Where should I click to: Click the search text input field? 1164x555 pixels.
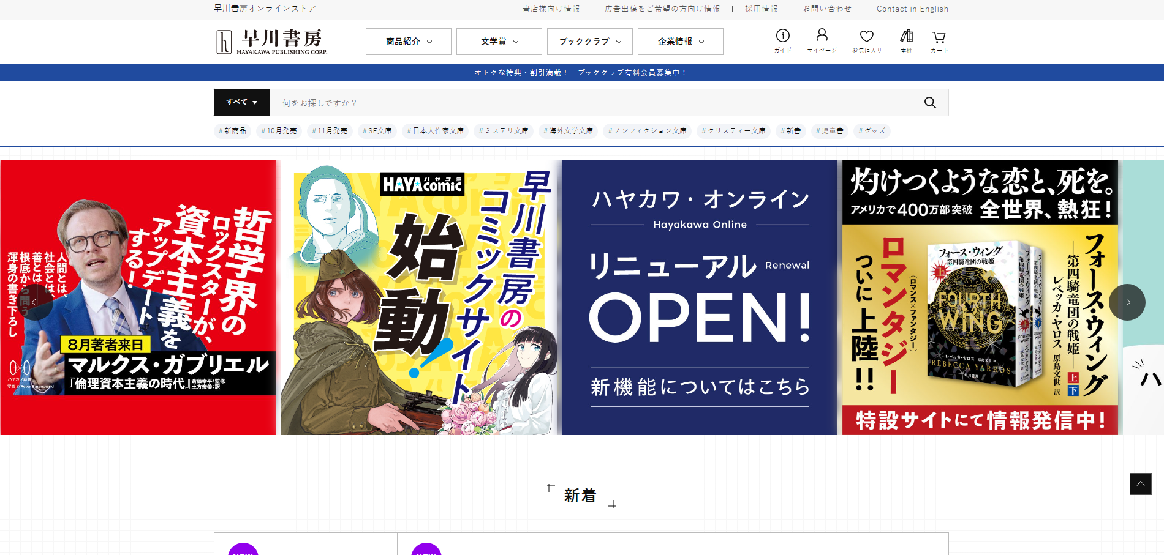click(x=594, y=103)
